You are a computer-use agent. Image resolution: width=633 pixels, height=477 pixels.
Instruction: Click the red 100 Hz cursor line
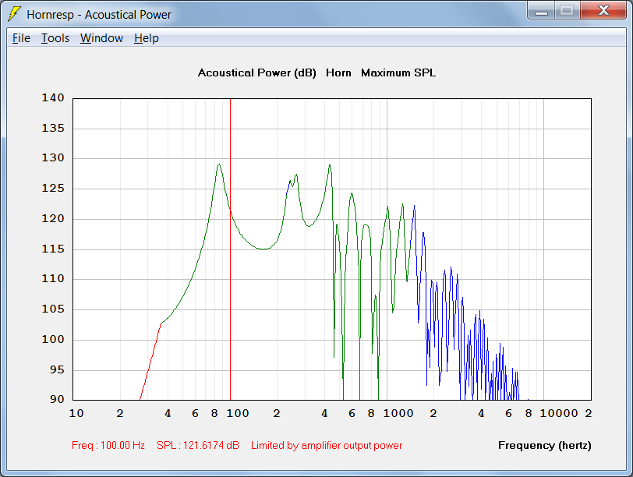(x=231, y=249)
